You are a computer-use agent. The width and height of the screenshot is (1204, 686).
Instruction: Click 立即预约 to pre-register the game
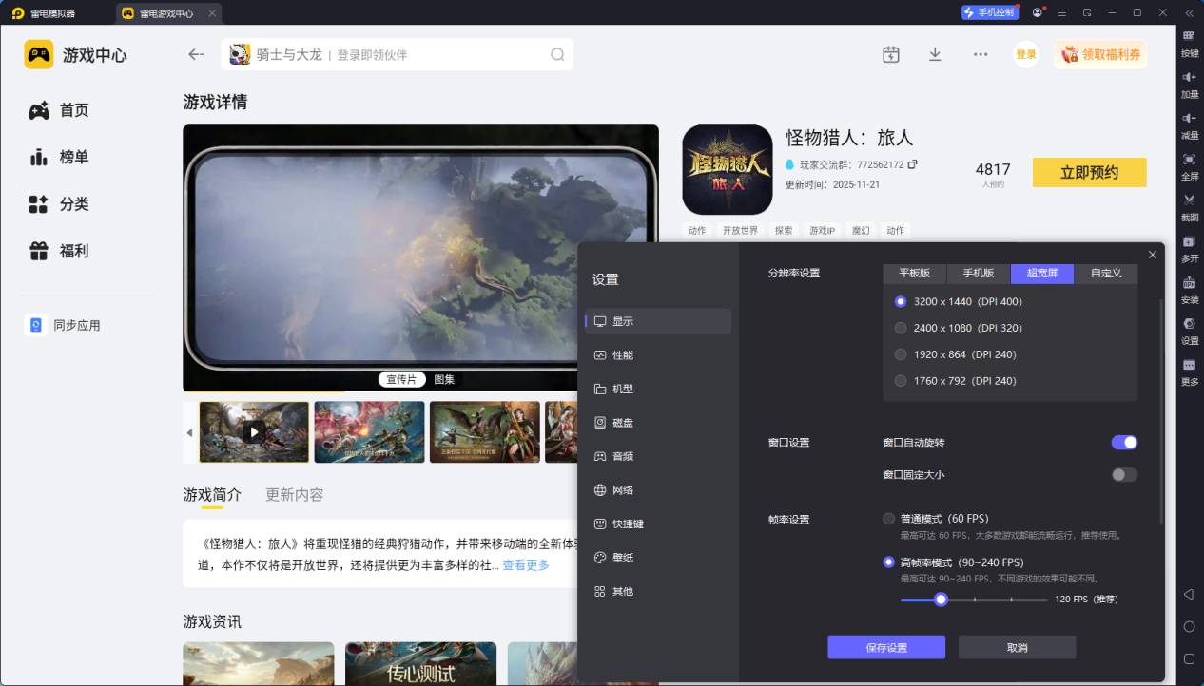pyautogui.click(x=1089, y=173)
